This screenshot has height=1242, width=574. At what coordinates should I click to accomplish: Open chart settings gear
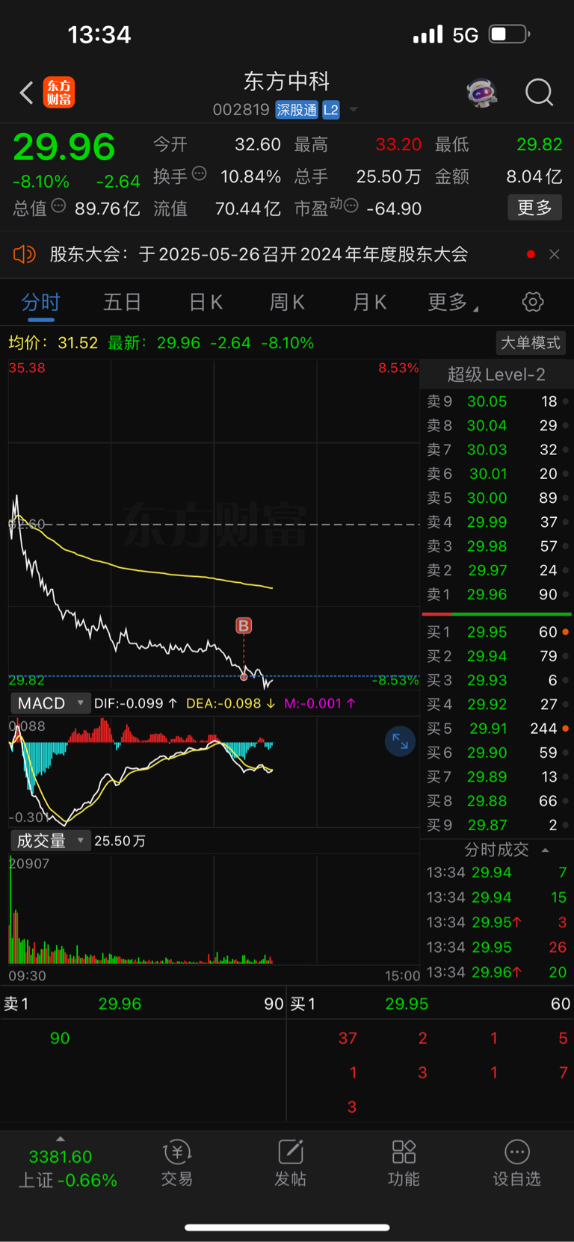tap(533, 302)
